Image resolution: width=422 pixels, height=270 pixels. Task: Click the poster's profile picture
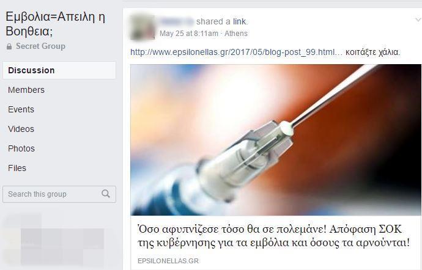coord(143,27)
